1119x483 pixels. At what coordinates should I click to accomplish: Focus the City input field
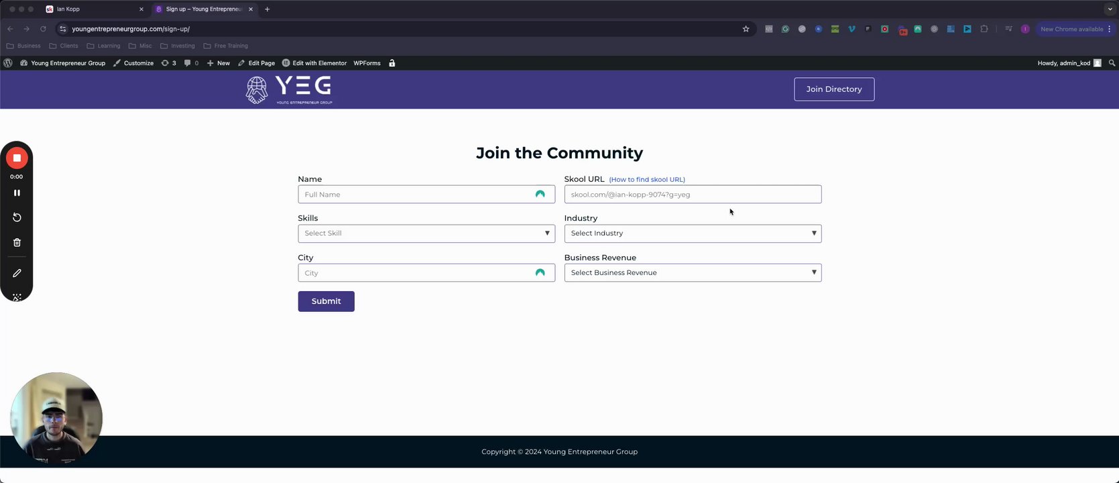426,273
